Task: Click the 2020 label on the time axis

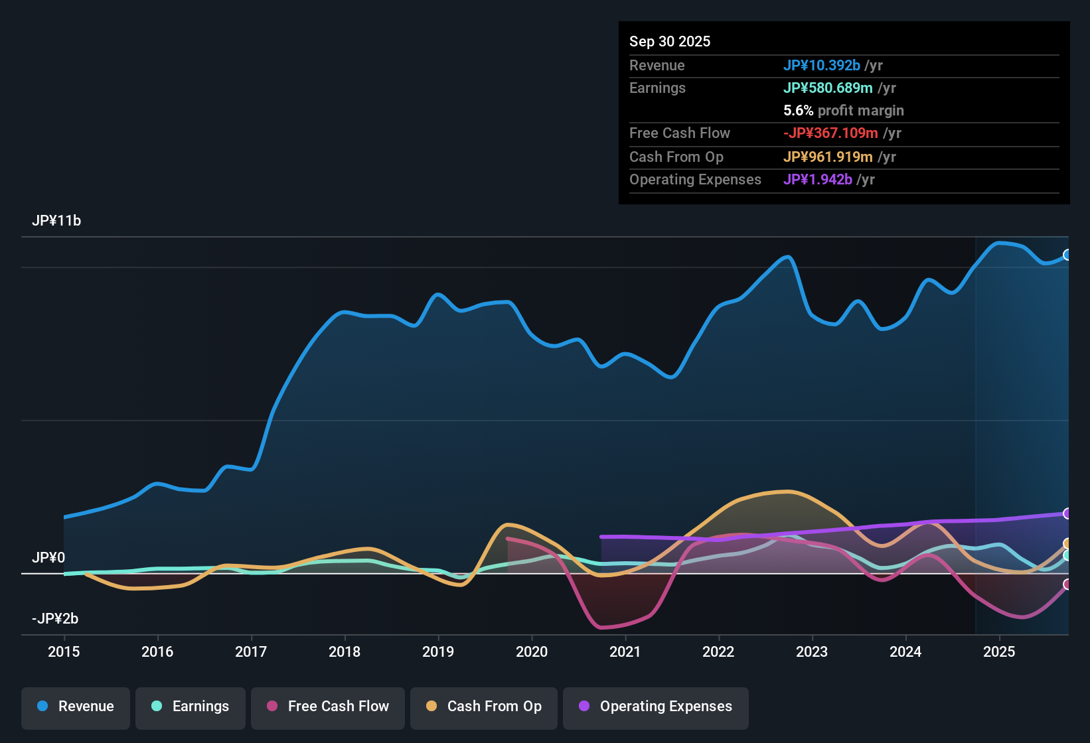Action: point(532,652)
